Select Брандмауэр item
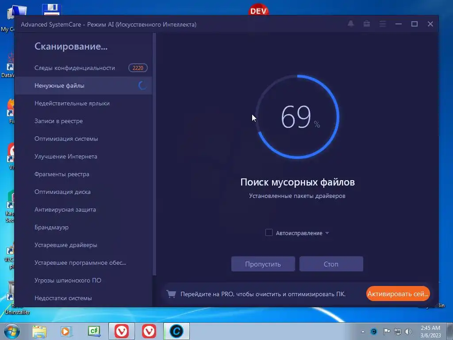Viewport: 453px width, 340px height. (83, 227)
